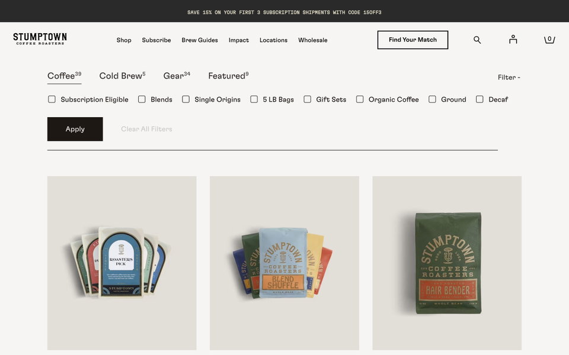This screenshot has width=569, height=355.
Task: Switch to the Gear tab
Action: tap(177, 76)
